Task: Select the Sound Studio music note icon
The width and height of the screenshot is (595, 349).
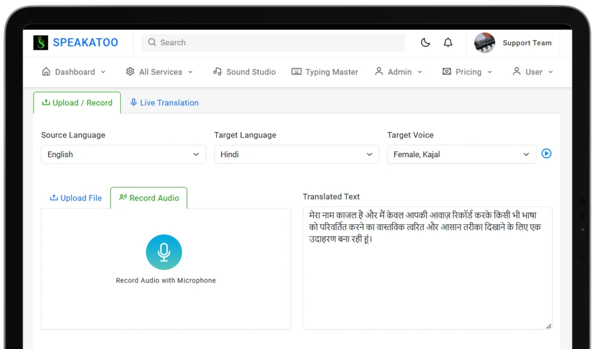Action: [x=217, y=71]
